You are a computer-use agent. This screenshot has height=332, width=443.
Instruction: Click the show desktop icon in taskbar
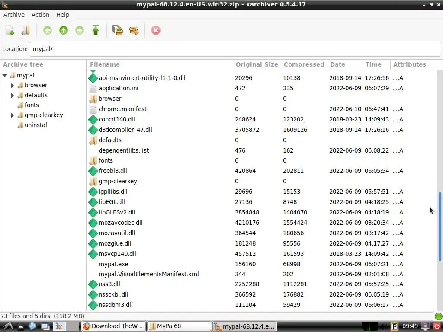[x=45, y=327]
